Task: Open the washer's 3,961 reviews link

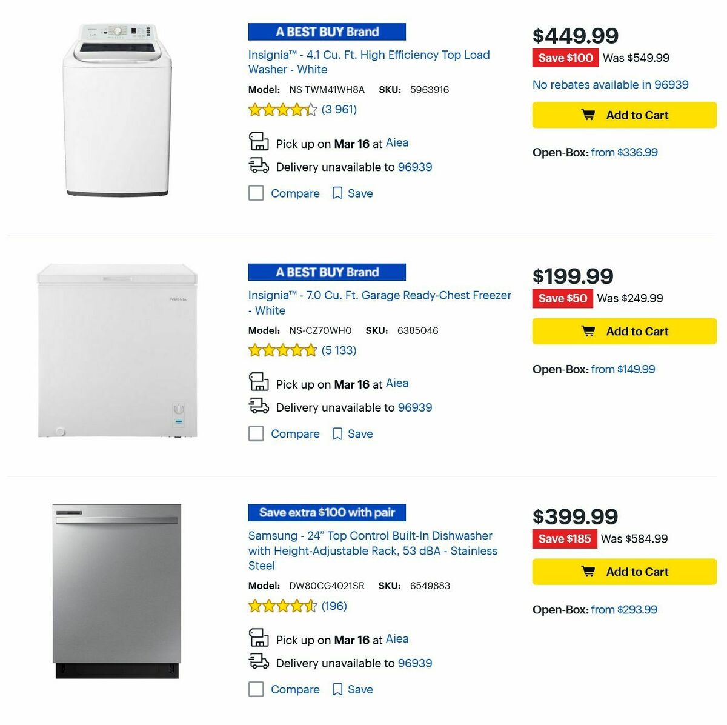Action: click(338, 109)
